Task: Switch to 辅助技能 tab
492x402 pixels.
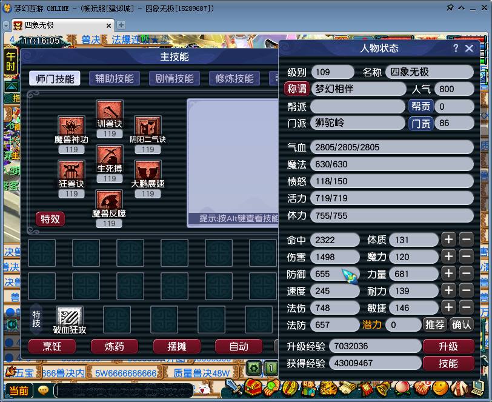Action: click(114, 78)
